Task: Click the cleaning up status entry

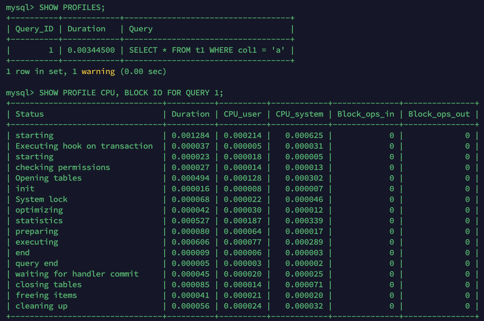Action: [x=41, y=306]
